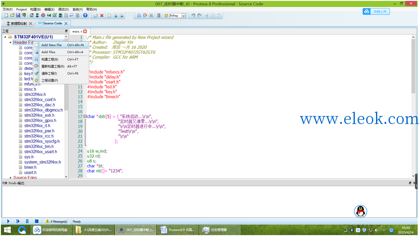
Task: Click the 4 Message(s) warning indicator
Action: tap(56, 222)
